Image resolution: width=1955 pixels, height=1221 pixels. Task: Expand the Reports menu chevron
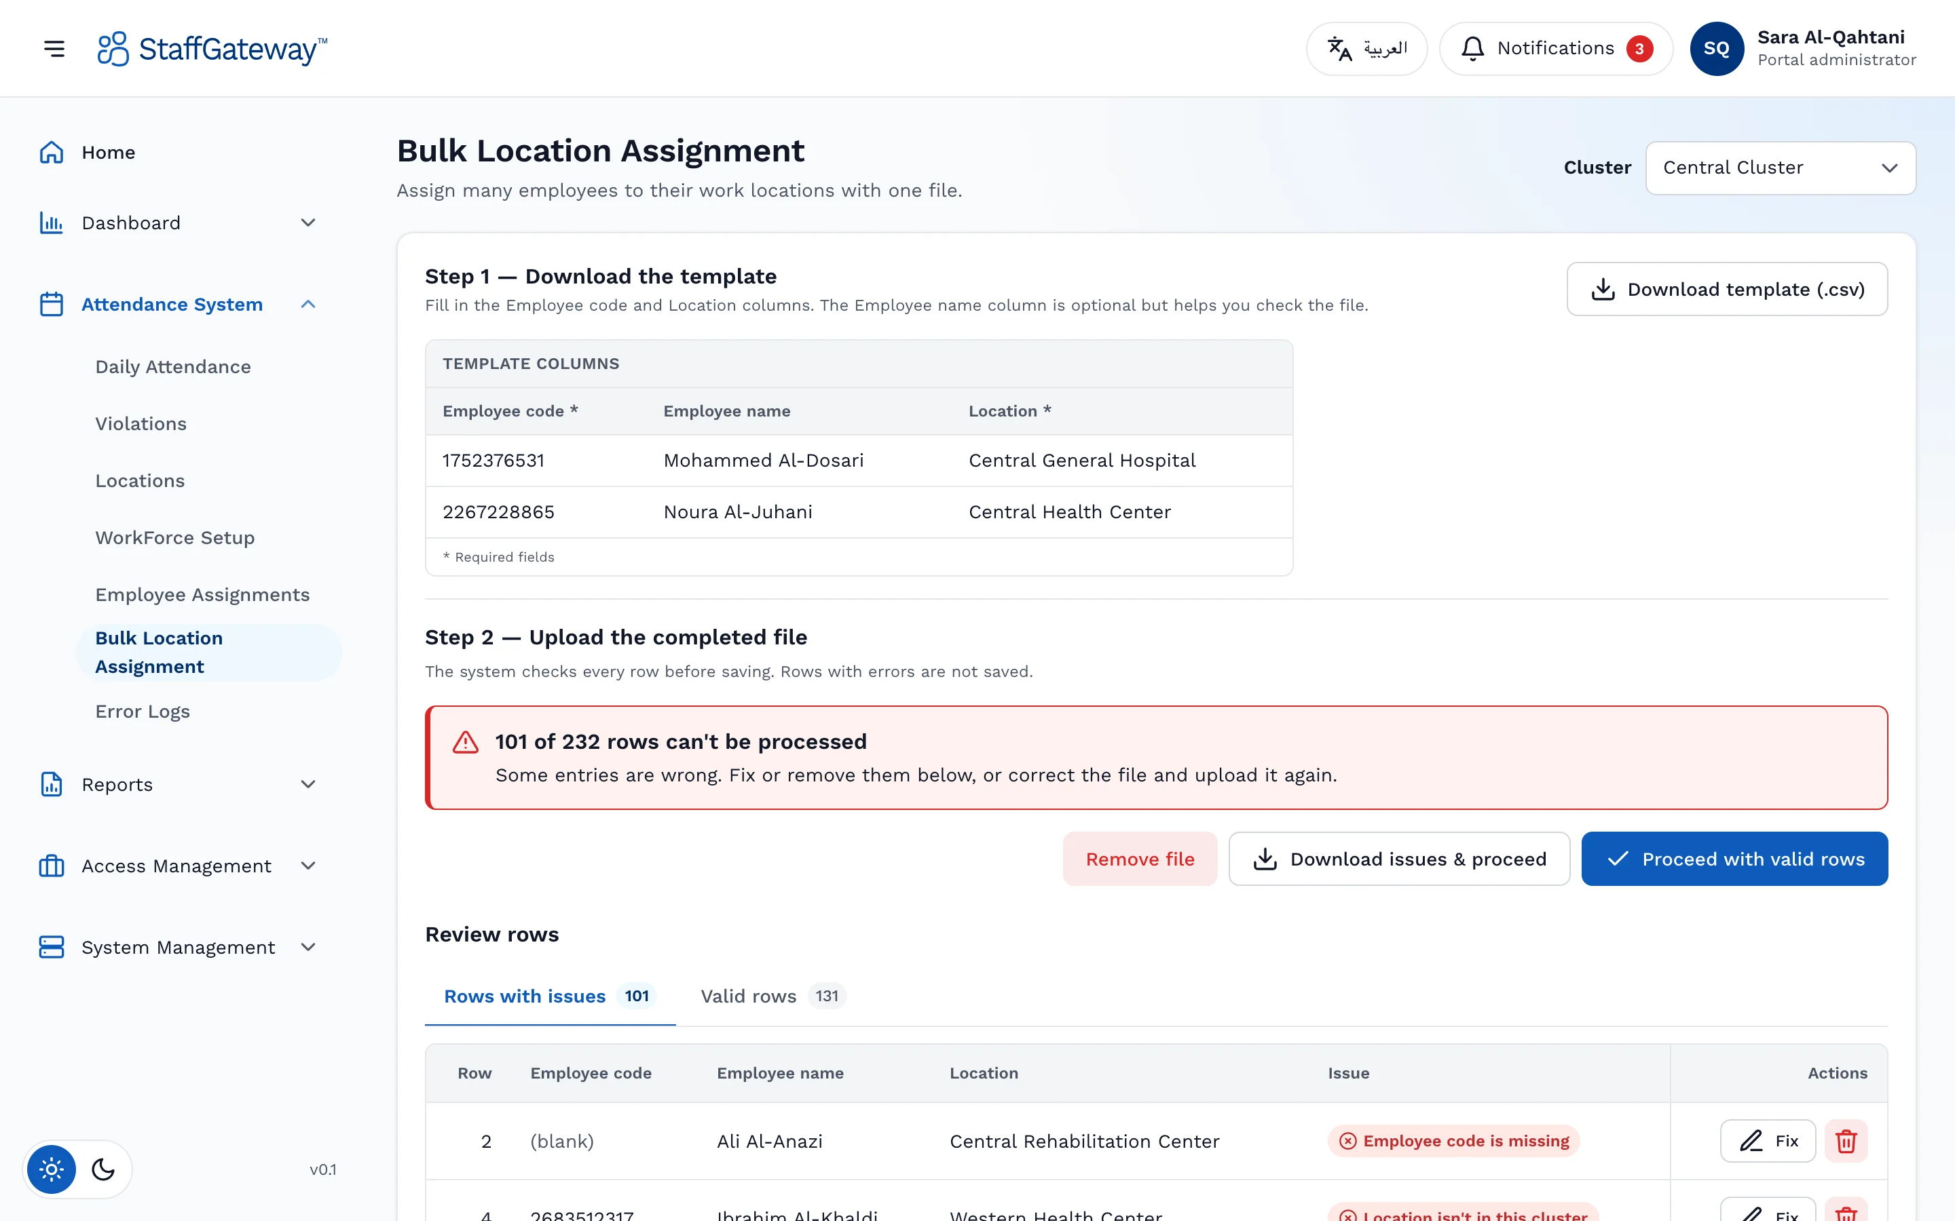pos(308,784)
